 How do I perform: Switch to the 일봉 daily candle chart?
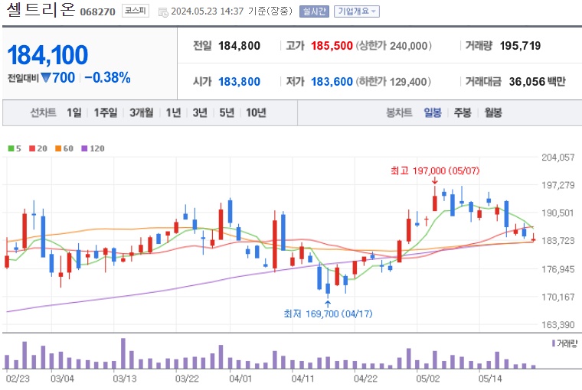(x=433, y=112)
